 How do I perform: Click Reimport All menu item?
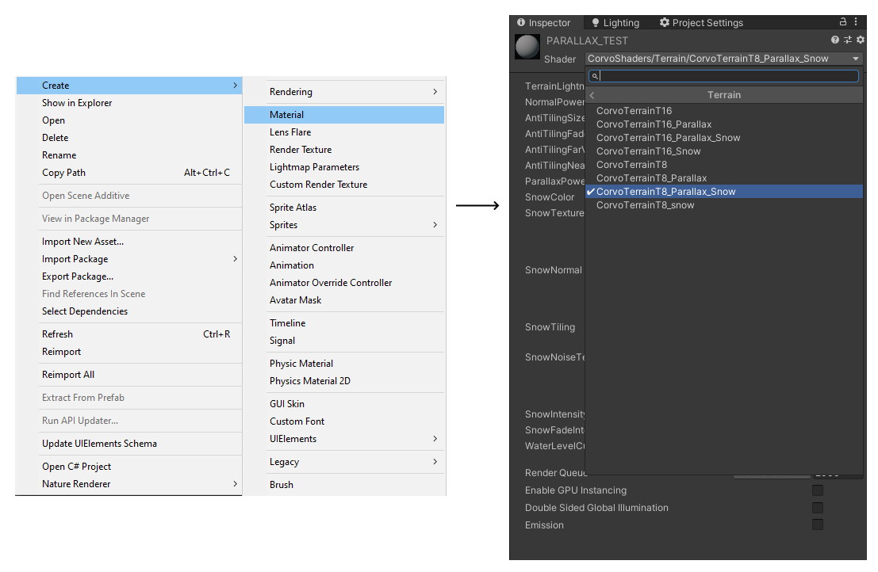[x=128, y=375]
